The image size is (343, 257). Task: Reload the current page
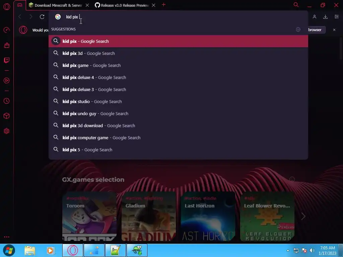[42, 17]
